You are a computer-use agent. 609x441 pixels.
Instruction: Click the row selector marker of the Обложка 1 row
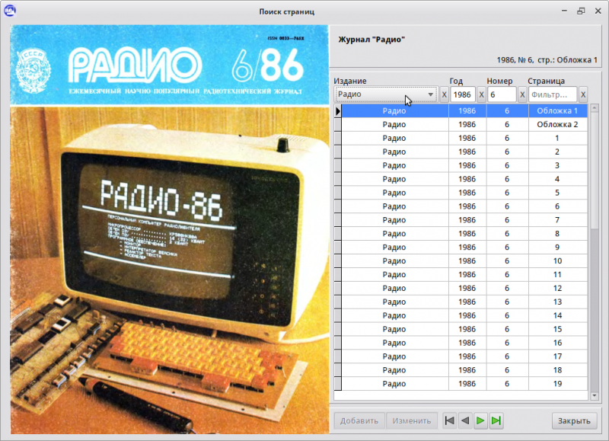tap(337, 110)
